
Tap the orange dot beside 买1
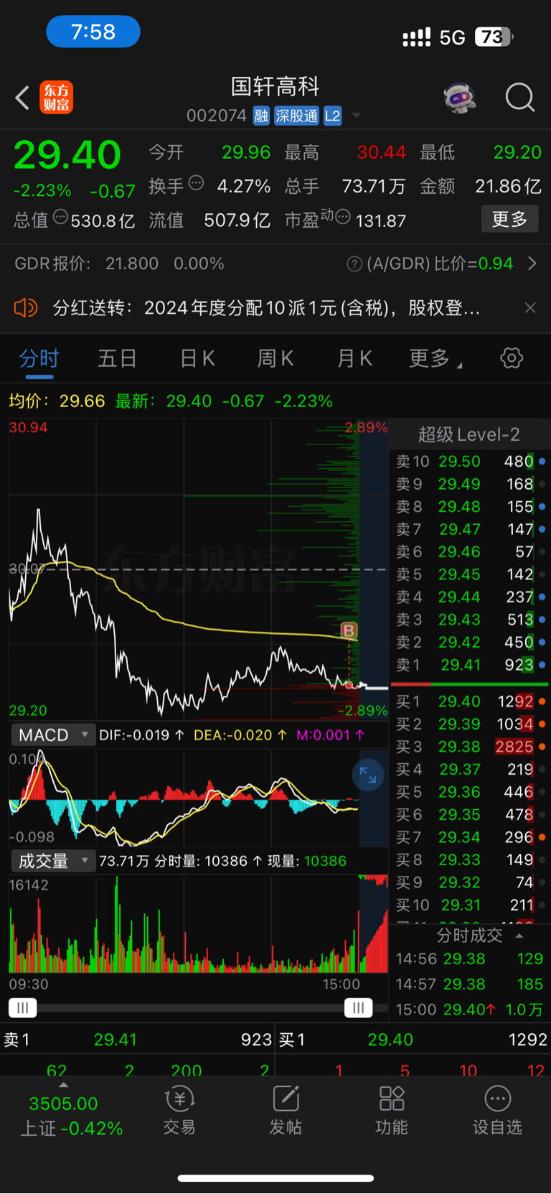(x=542, y=701)
